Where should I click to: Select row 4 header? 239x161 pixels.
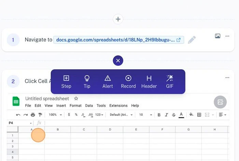point(13,152)
